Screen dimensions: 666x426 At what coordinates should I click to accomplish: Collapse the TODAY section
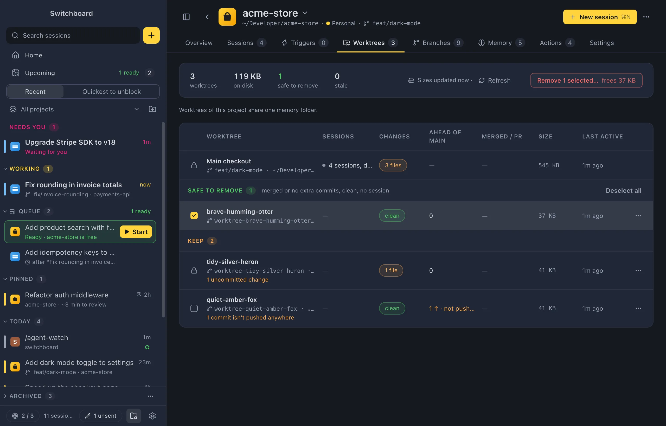5,321
